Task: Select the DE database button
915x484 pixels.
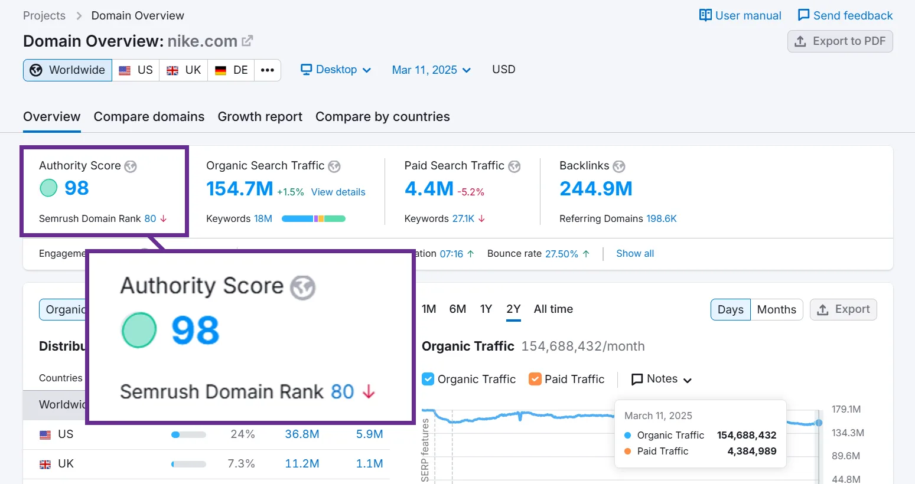Action: (231, 70)
